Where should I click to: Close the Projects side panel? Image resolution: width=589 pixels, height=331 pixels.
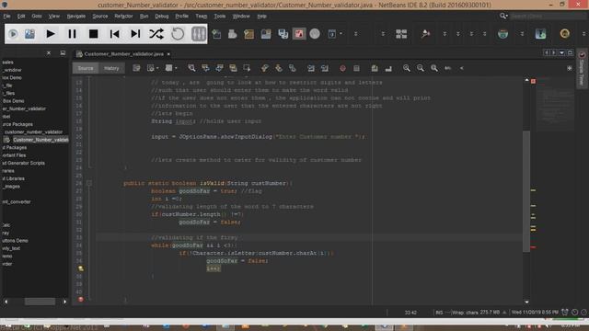click(x=49, y=53)
